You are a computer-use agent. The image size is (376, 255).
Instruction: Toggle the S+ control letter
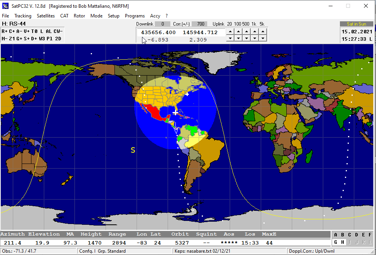point(27,38)
